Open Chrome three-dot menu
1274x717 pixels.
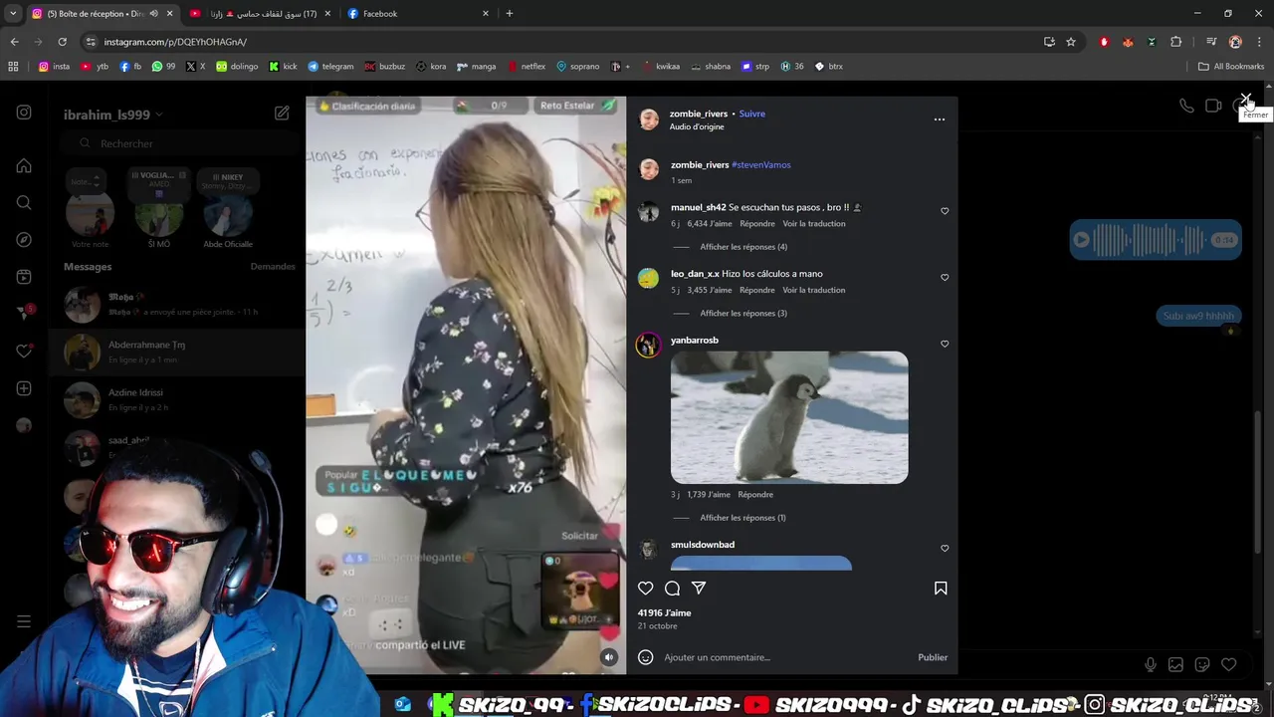click(x=1260, y=42)
